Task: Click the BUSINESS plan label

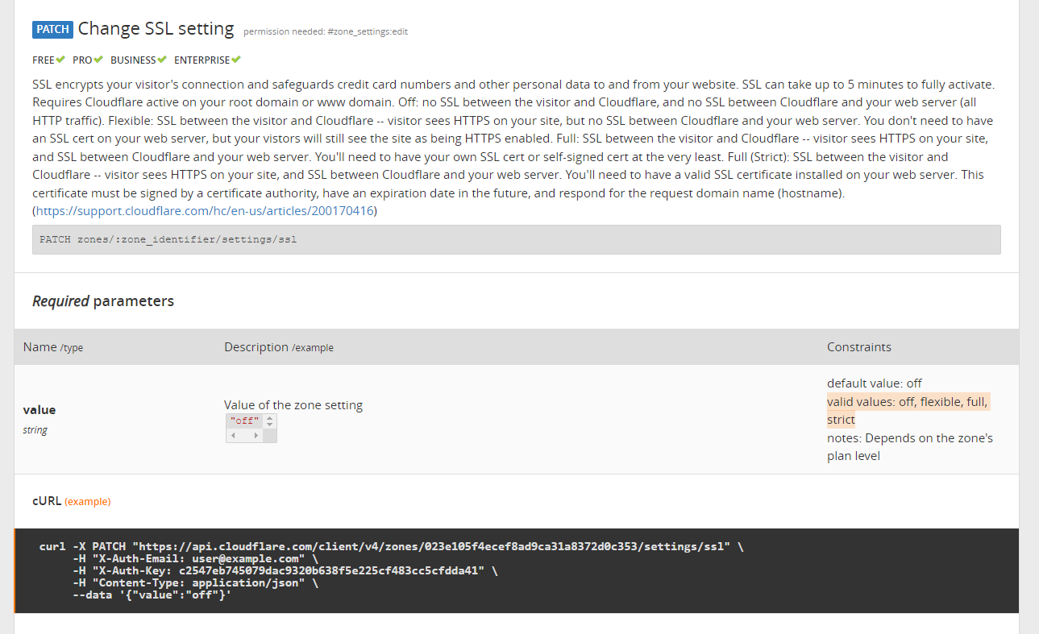Action: pyautogui.click(x=133, y=60)
